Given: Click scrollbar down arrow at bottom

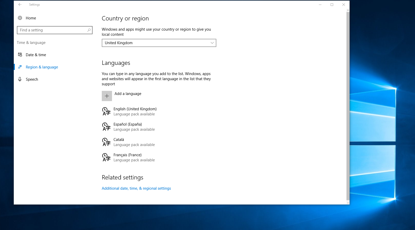Looking at the screenshot, I should [x=348, y=203].
